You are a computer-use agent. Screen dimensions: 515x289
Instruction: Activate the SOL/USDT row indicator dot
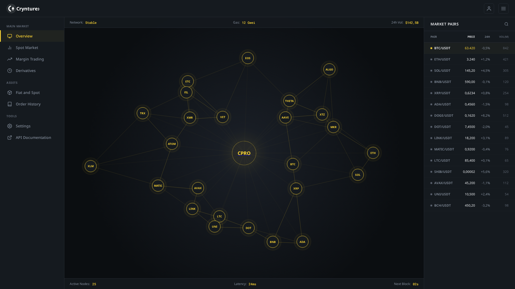(431, 71)
